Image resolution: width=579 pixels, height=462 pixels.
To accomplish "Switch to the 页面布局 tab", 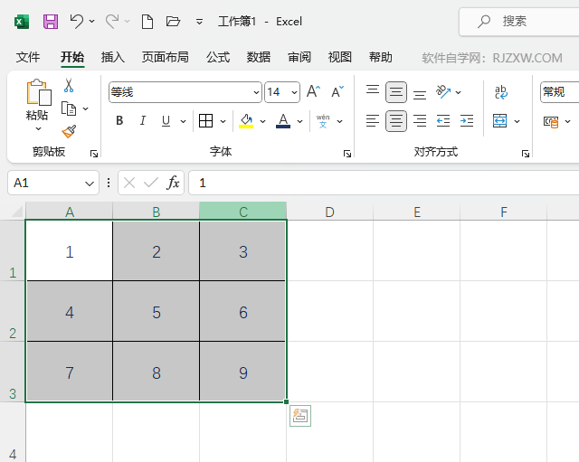I will (x=166, y=57).
